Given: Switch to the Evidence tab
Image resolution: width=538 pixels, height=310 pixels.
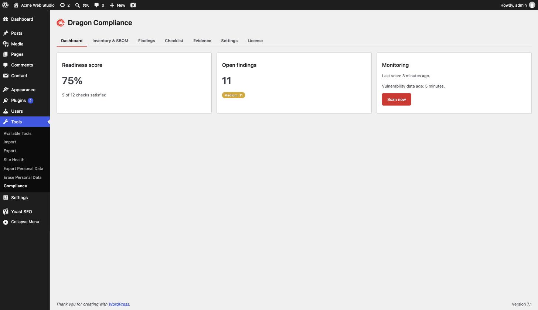Looking at the screenshot, I should [x=202, y=41].
